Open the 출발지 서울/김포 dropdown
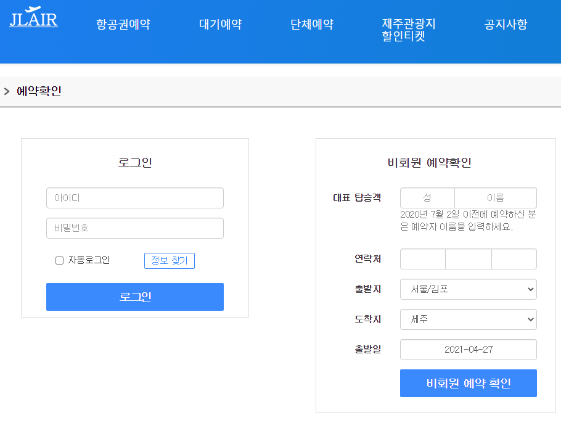Viewport: 561px width, 423px height. [x=468, y=289]
